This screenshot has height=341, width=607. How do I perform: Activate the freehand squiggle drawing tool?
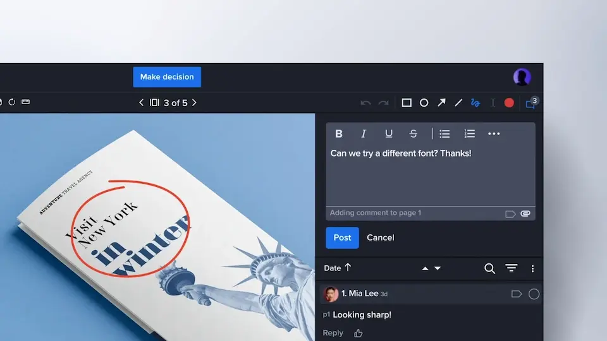[475, 103]
